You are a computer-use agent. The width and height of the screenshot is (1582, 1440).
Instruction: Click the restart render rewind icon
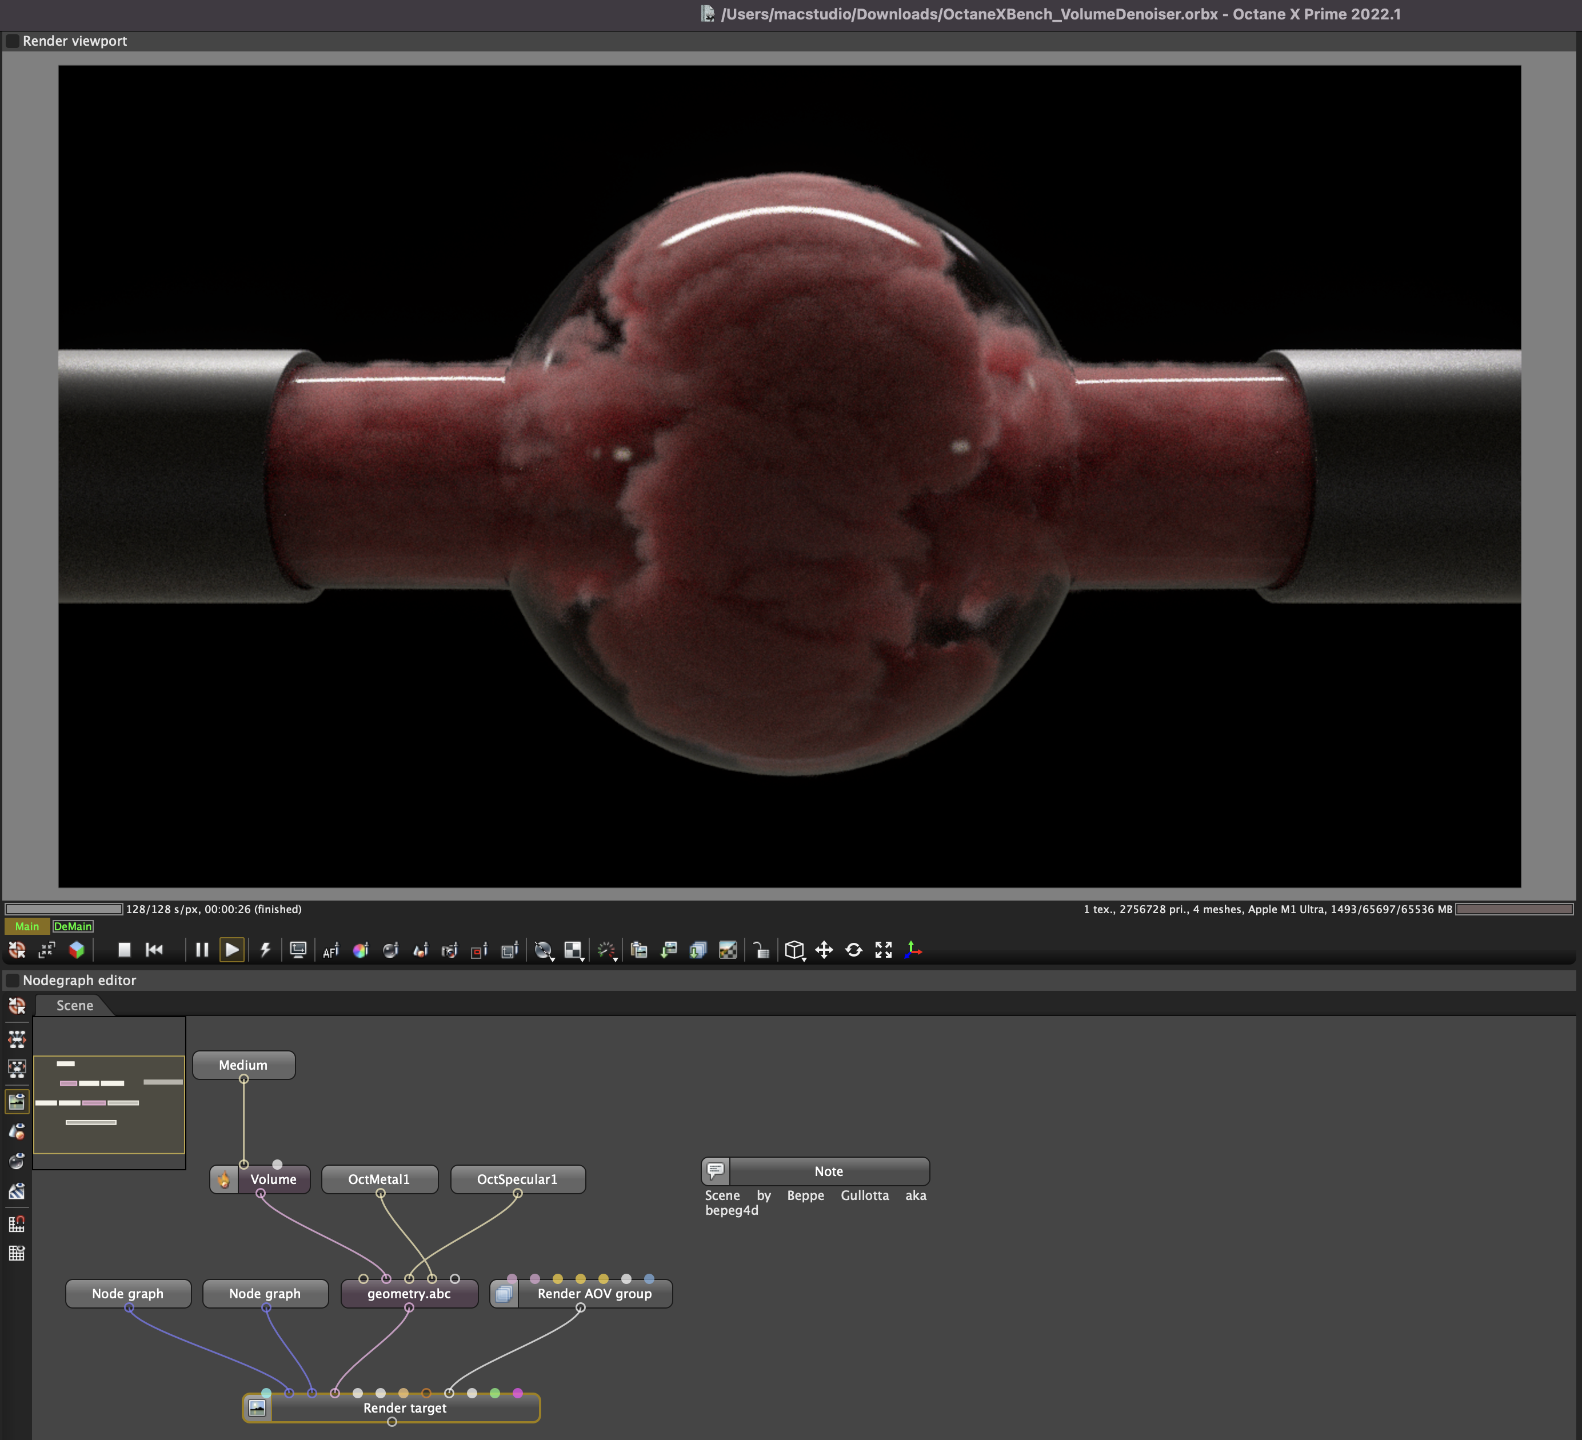[154, 950]
